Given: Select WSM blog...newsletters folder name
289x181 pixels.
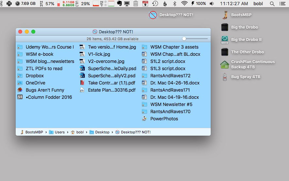Looking at the screenshot, I should click(50, 61).
